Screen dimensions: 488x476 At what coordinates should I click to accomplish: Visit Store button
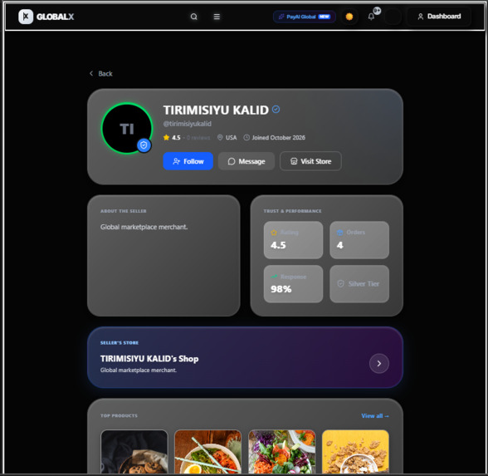pos(310,161)
